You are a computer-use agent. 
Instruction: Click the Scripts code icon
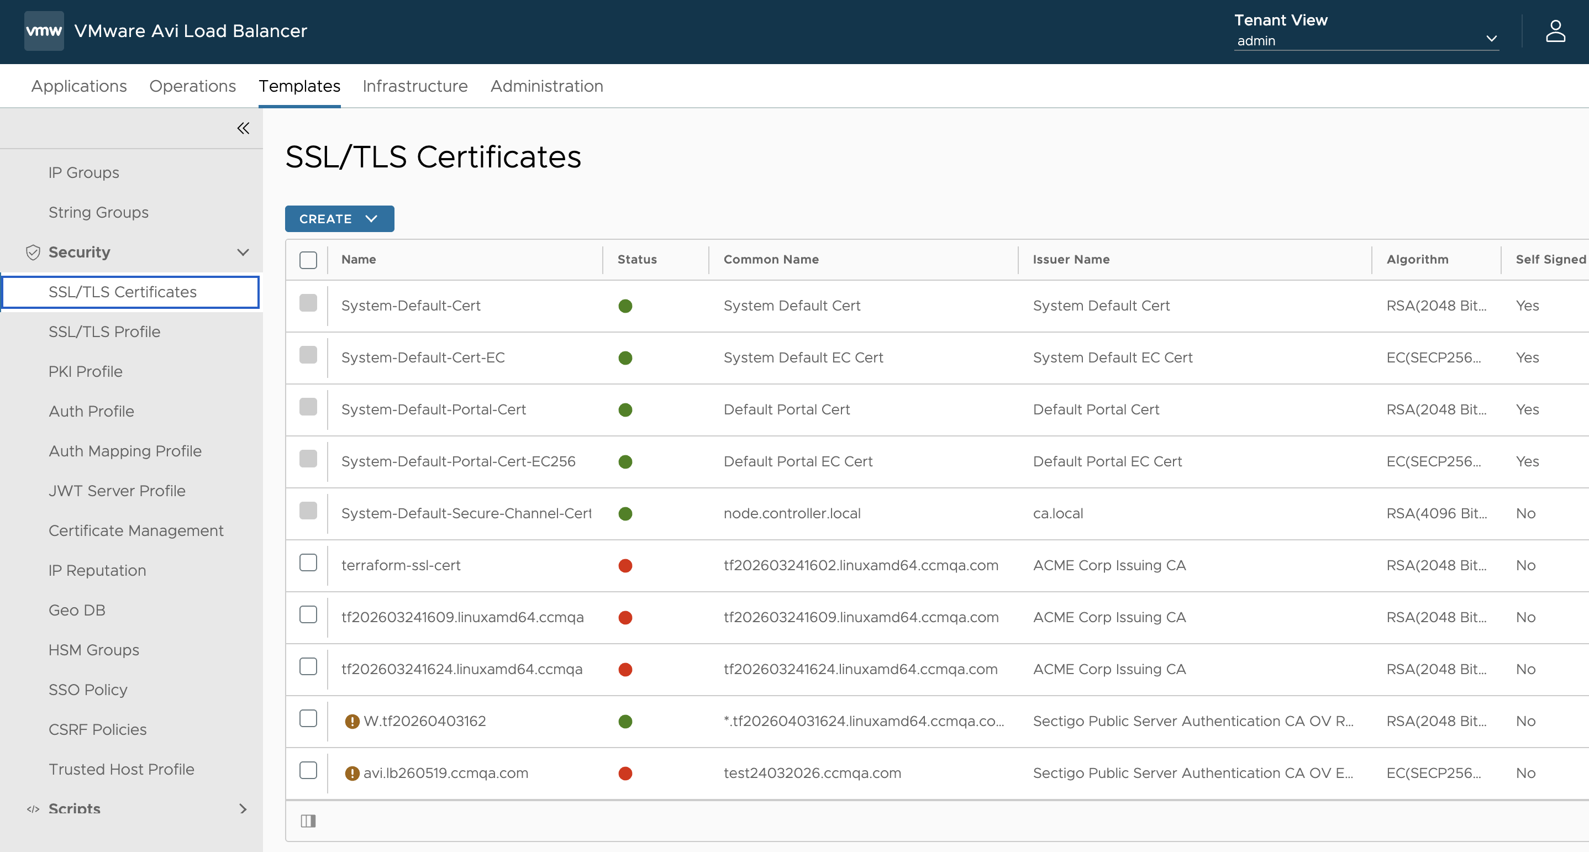pos(33,809)
